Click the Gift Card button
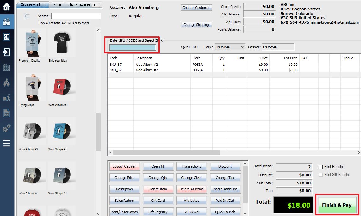361x216 pixels. pyautogui.click(x=158, y=201)
